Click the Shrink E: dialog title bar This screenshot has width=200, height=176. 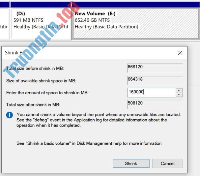(x=92, y=53)
